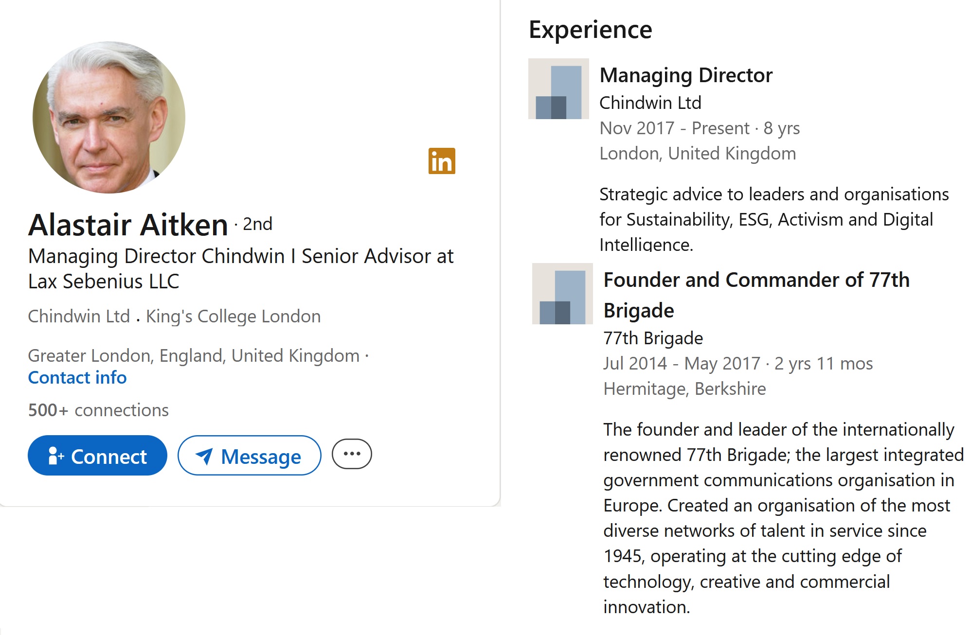Click the Experience section heading
Screen dimensions: 970x635
click(590, 30)
